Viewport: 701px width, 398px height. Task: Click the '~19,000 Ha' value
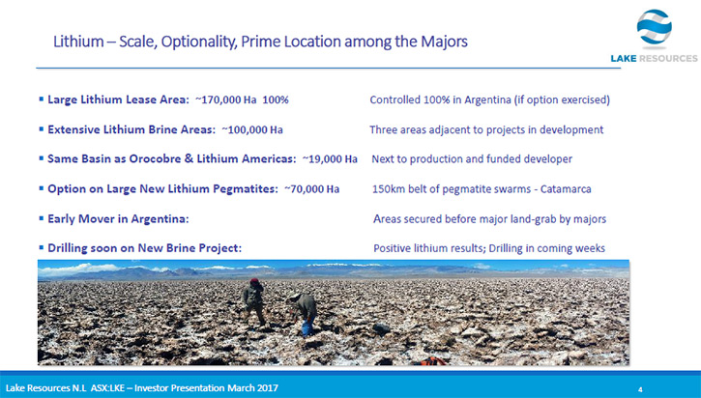(x=330, y=159)
